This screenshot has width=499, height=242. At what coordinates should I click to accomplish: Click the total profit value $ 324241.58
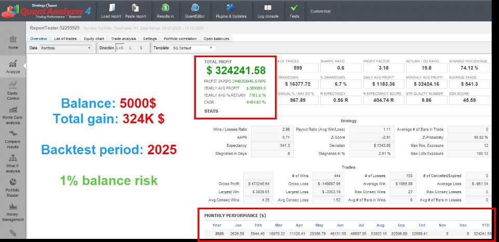tap(236, 70)
